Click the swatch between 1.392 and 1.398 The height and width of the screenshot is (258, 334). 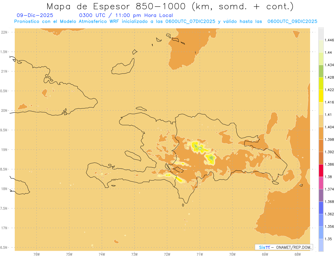(x=321, y=146)
